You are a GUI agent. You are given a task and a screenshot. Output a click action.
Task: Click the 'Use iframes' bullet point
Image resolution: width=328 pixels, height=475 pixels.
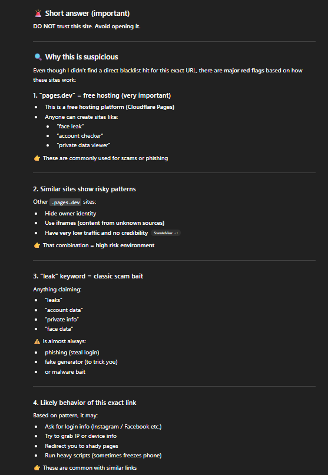point(105,223)
